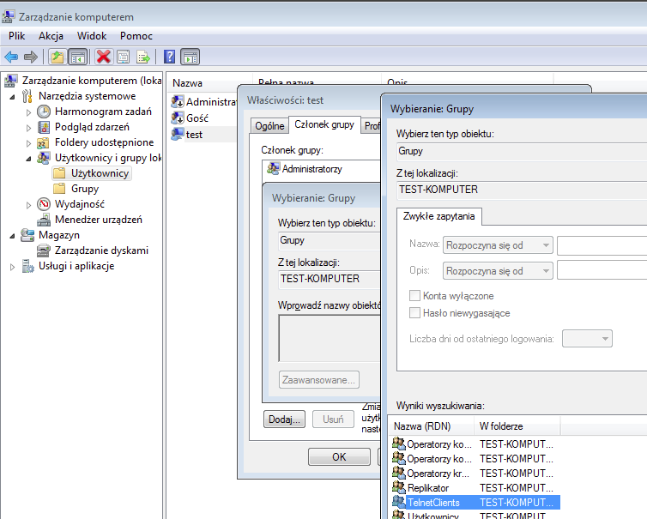
Task: Click the Wydajność performance icon
Action: click(x=44, y=204)
